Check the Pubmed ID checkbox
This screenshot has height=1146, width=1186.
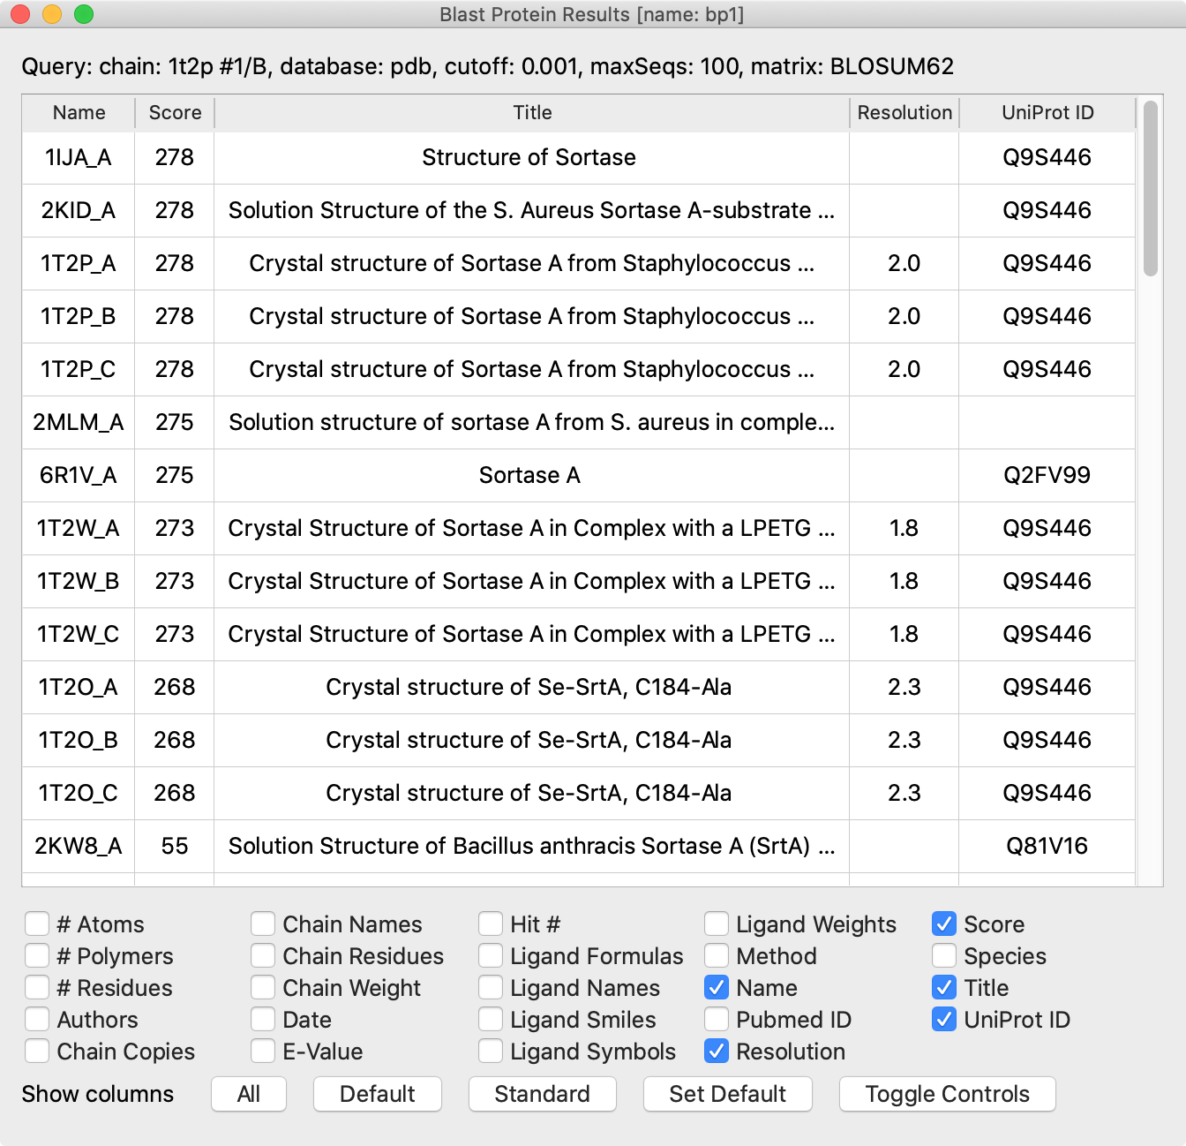click(717, 1020)
